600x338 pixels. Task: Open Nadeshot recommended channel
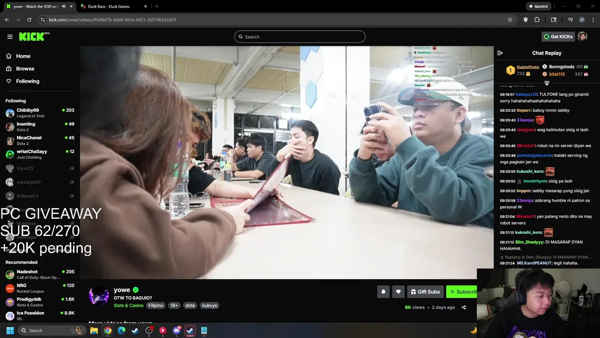pos(40,274)
